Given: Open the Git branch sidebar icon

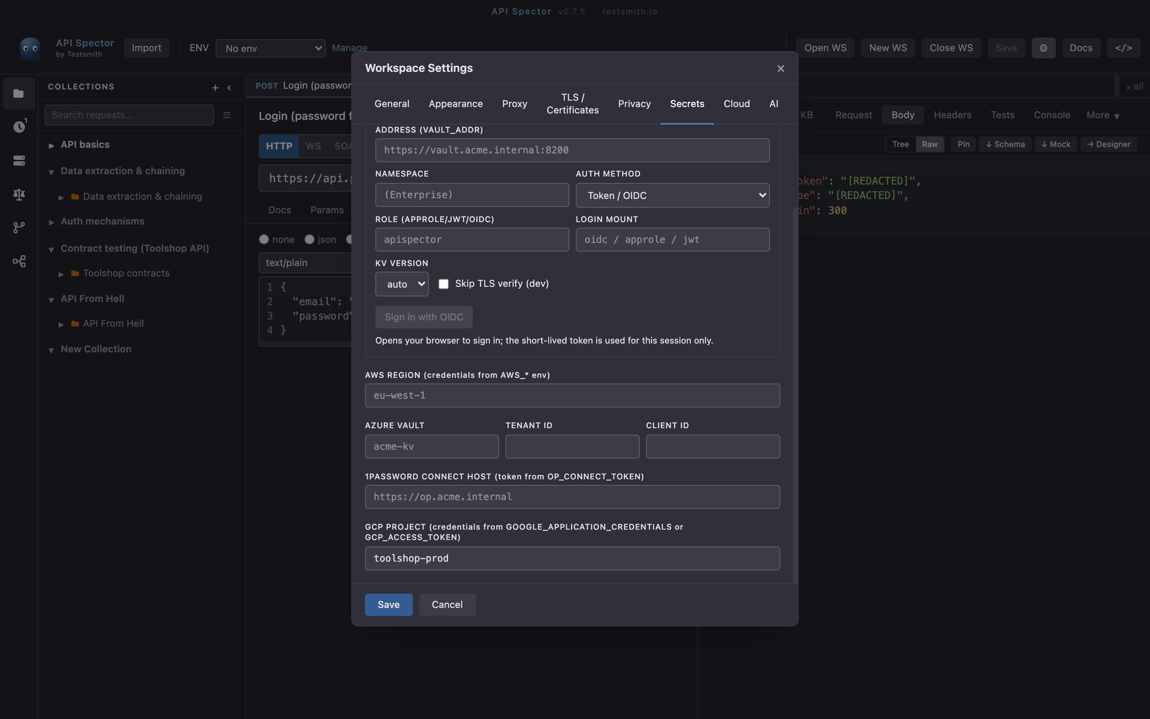Looking at the screenshot, I should coord(19,227).
